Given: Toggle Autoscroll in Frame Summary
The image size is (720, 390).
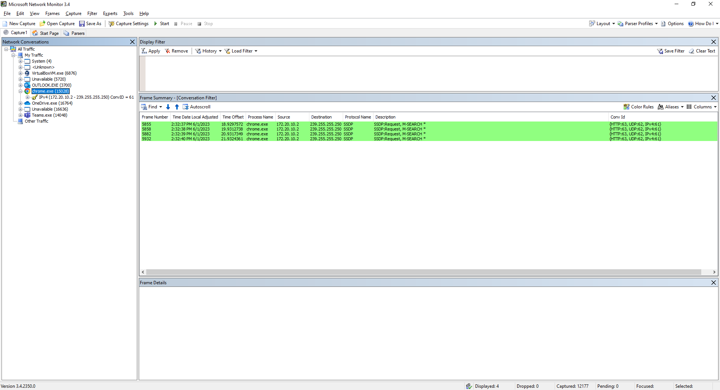Looking at the screenshot, I should 196,107.
